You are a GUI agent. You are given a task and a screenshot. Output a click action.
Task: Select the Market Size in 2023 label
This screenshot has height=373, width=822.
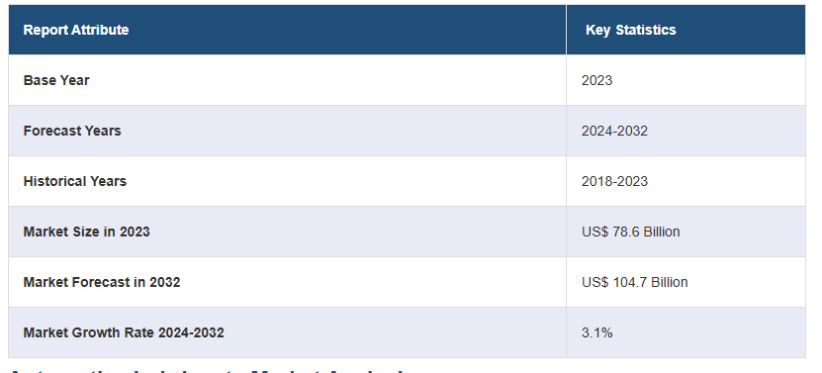[x=86, y=232]
